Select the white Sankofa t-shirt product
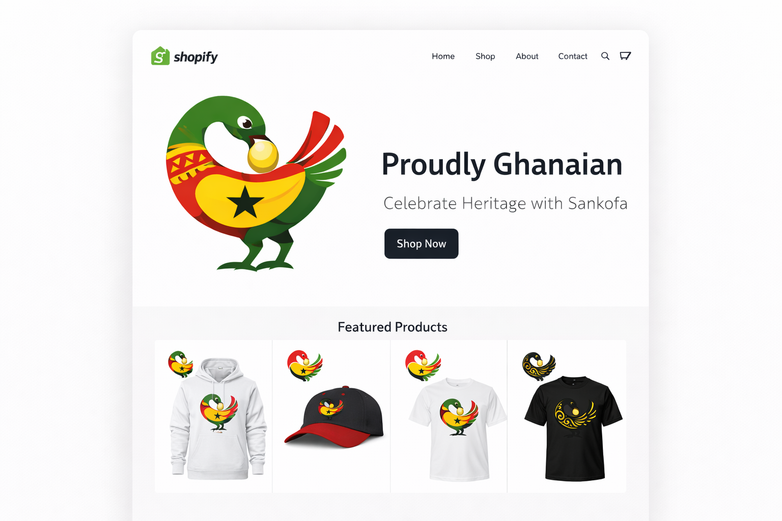This screenshot has width=782, height=521. (x=458, y=429)
